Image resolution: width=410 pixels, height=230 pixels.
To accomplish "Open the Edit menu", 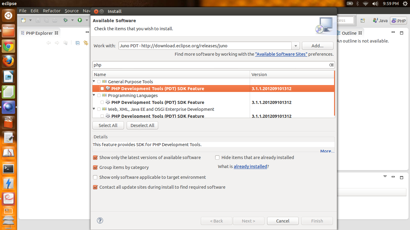I will [x=35, y=11].
